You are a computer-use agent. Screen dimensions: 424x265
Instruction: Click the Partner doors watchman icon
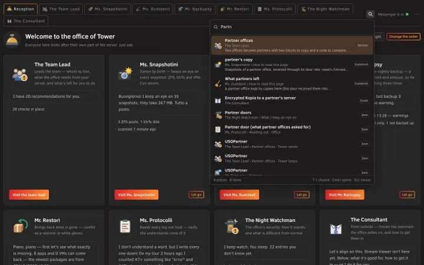click(218, 115)
